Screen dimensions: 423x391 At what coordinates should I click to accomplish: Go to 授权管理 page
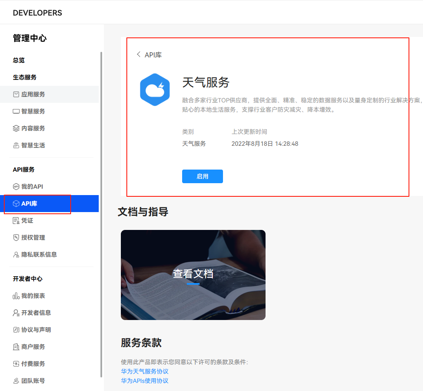point(49,238)
